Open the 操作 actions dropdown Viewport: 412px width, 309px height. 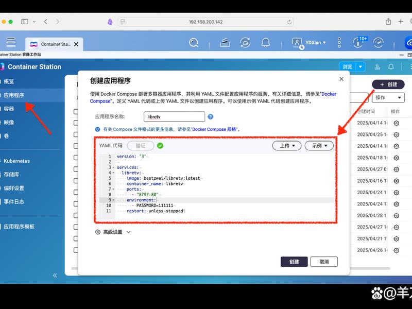(x=388, y=97)
